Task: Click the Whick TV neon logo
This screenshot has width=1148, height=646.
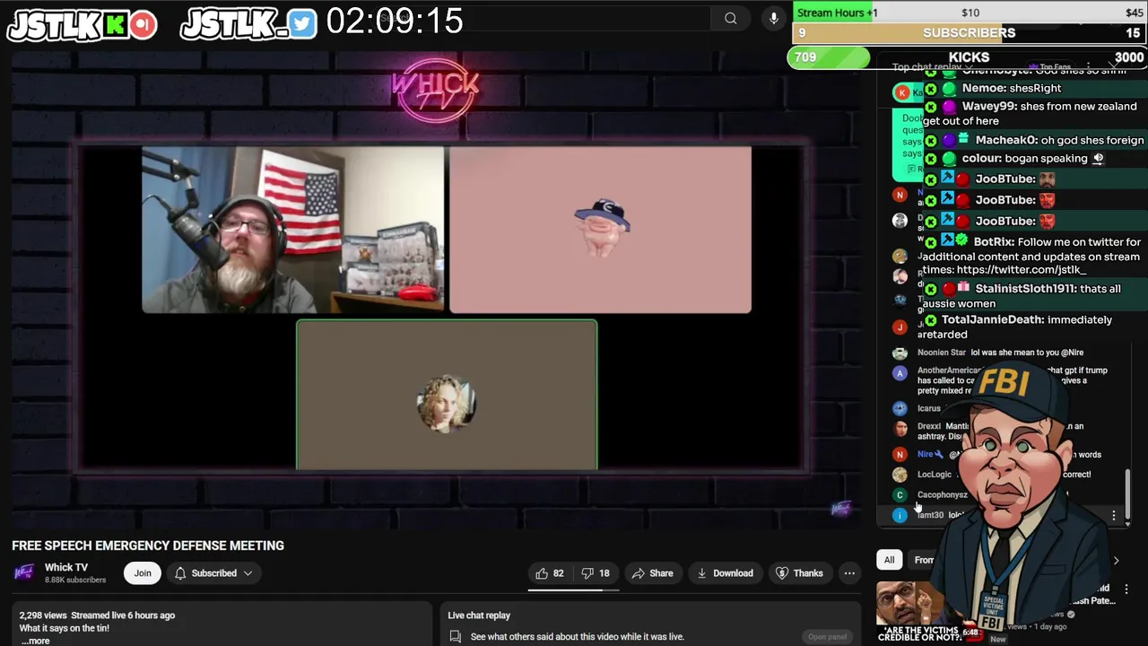Action: [436, 89]
